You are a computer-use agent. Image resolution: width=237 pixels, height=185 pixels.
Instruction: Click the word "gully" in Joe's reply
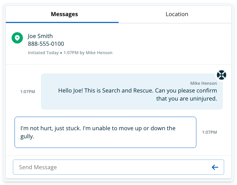click(x=26, y=137)
